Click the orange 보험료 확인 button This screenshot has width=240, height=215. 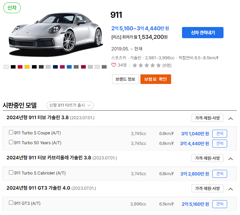click(156, 79)
